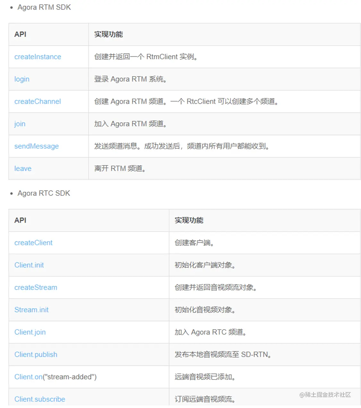Follow the sendMessage API link
Screen dimensions: 361x408
click(x=37, y=146)
